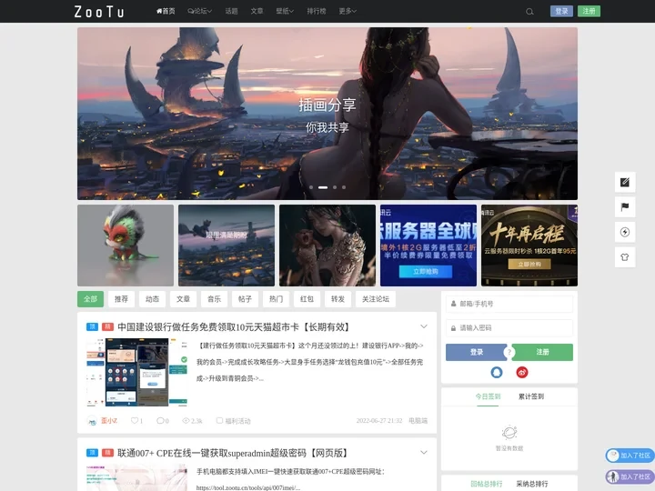
Task: Click blue 顶 badge on 建设银行 post
Action: click(x=92, y=326)
